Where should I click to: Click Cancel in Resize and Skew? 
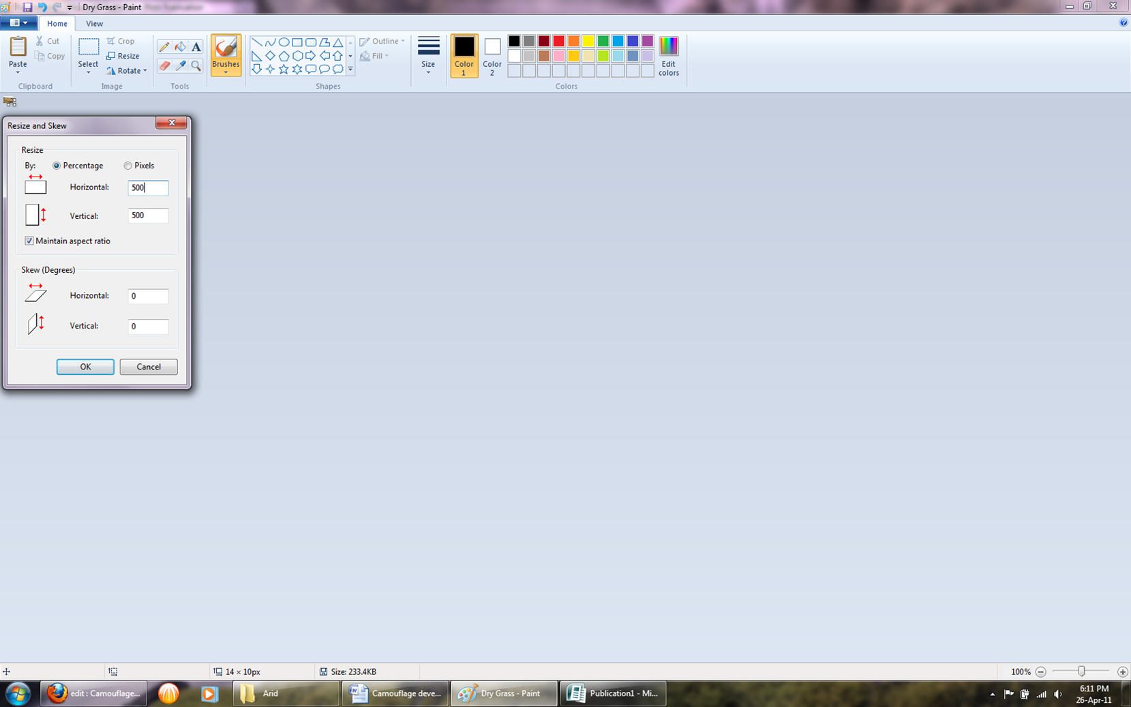[x=149, y=367]
